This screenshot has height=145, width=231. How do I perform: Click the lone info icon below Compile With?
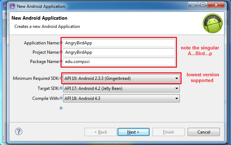[61, 108]
